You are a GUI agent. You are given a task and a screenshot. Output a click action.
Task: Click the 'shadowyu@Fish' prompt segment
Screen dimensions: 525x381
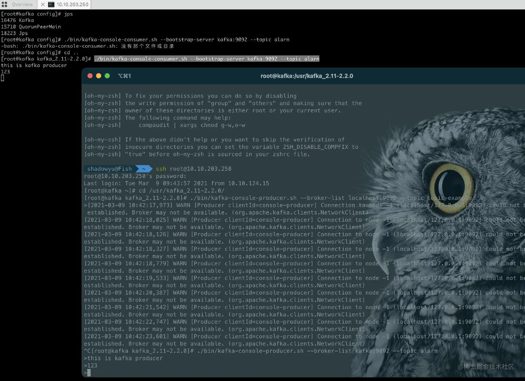click(x=109, y=169)
